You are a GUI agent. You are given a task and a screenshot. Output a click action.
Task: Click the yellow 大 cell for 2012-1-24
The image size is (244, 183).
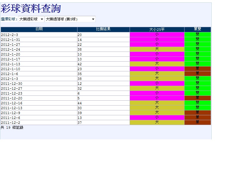click(x=157, y=49)
